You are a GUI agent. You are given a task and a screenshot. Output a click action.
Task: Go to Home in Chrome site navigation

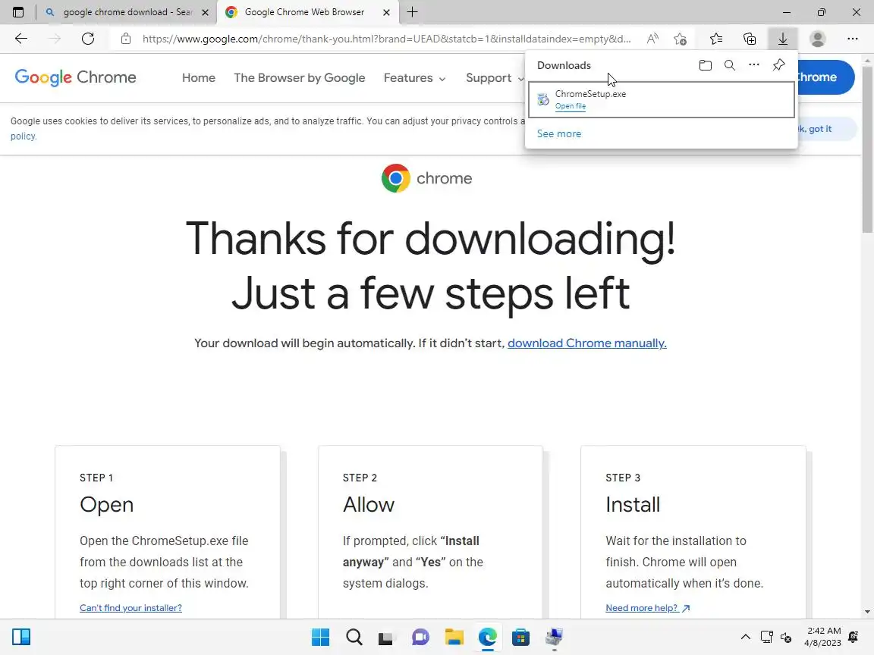pos(199,78)
